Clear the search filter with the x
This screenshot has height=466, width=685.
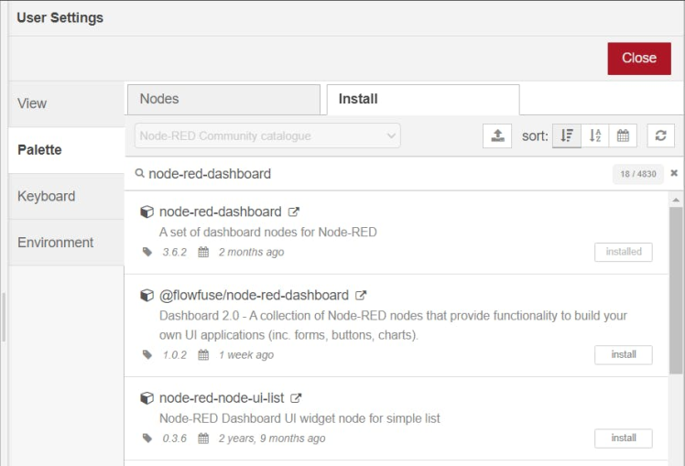(674, 173)
